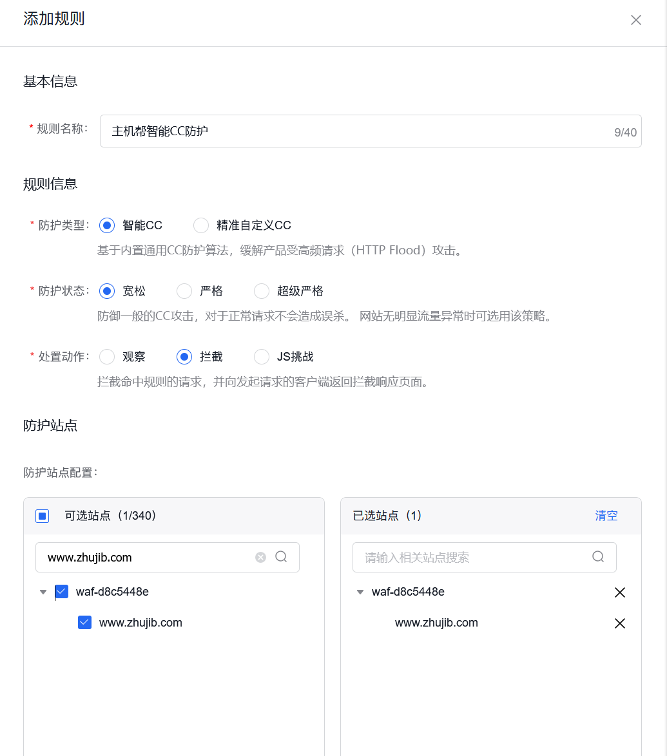
Task: Select the 智能CC protection type
Action: [x=107, y=225]
